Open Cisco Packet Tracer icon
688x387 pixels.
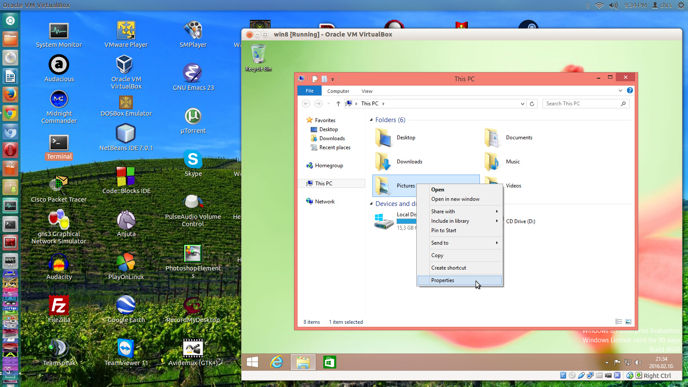click(x=59, y=189)
